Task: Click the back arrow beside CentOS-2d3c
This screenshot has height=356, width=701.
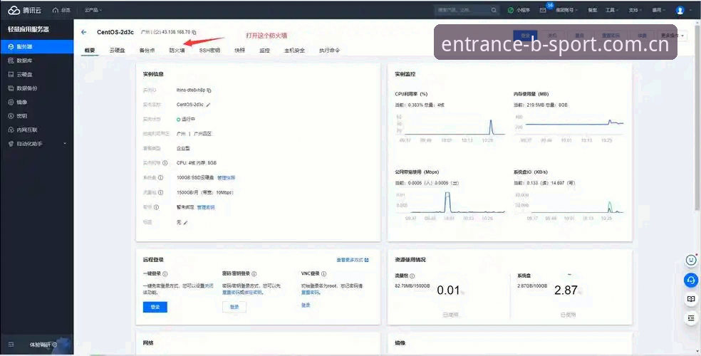Action: pos(83,32)
